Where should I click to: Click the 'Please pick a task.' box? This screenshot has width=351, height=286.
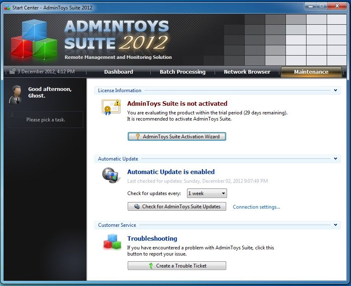pyautogui.click(x=45, y=120)
